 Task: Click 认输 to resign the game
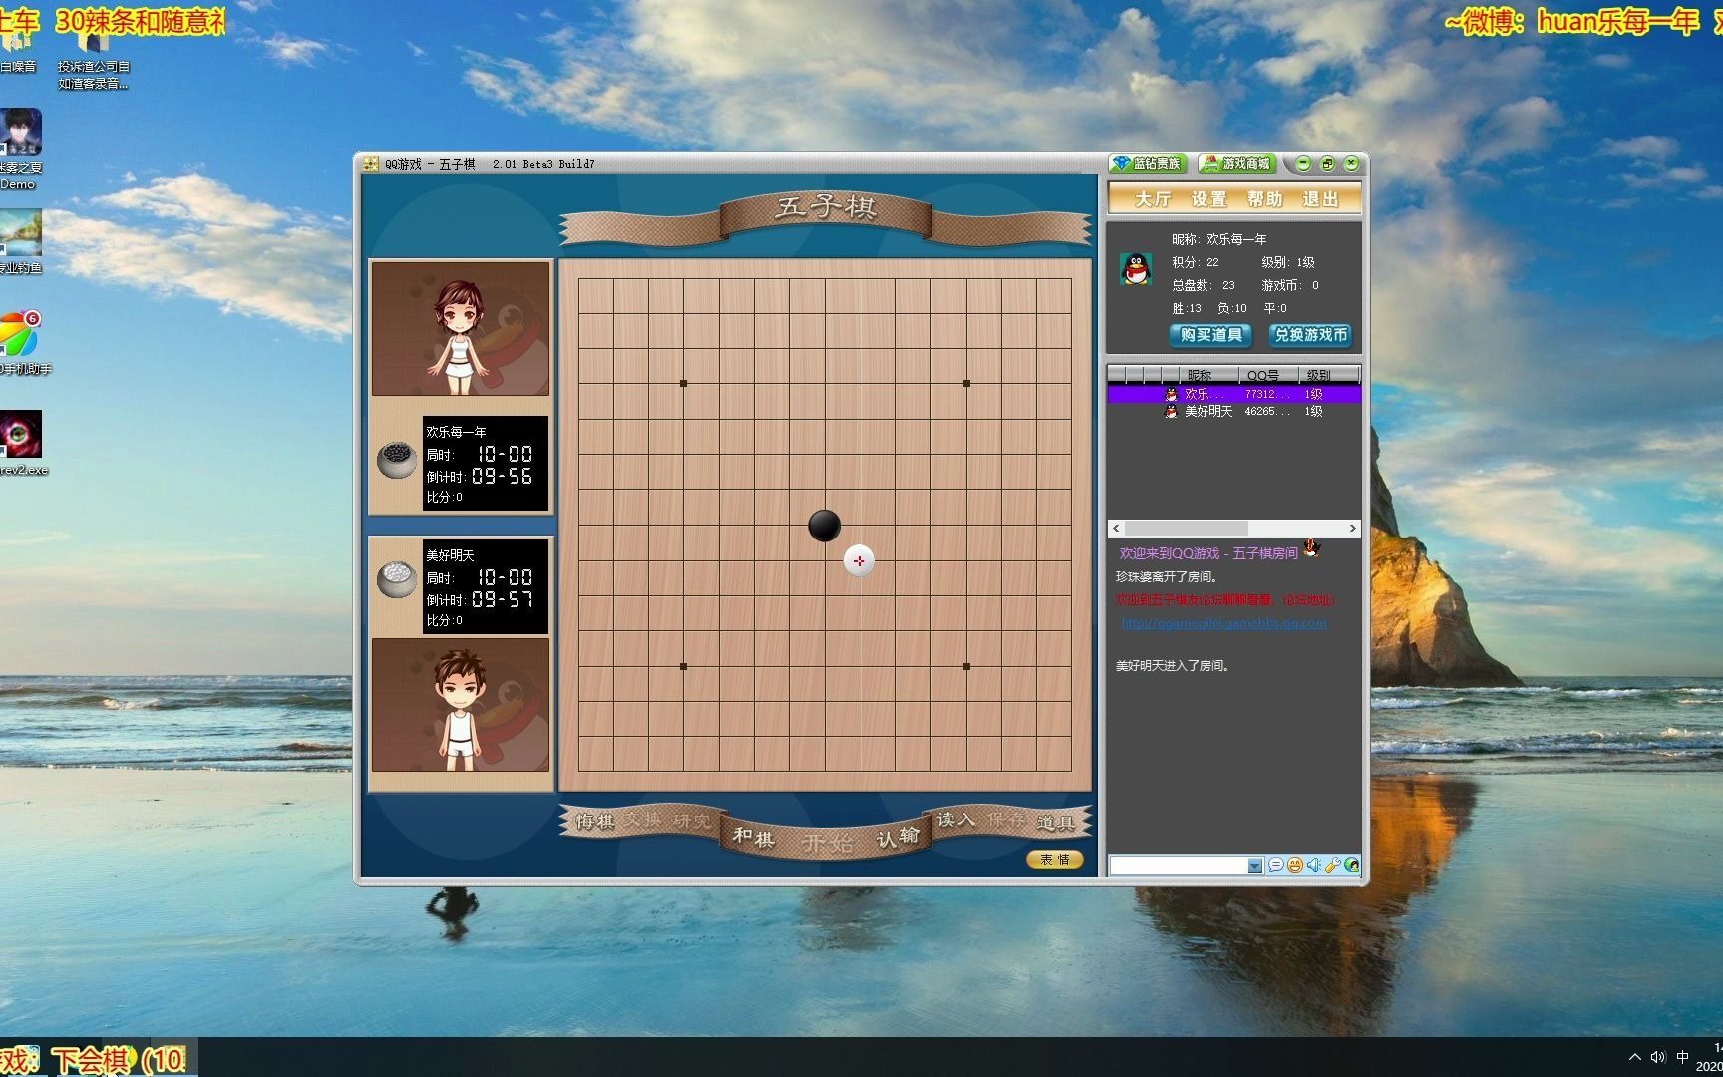tap(898, 837)
